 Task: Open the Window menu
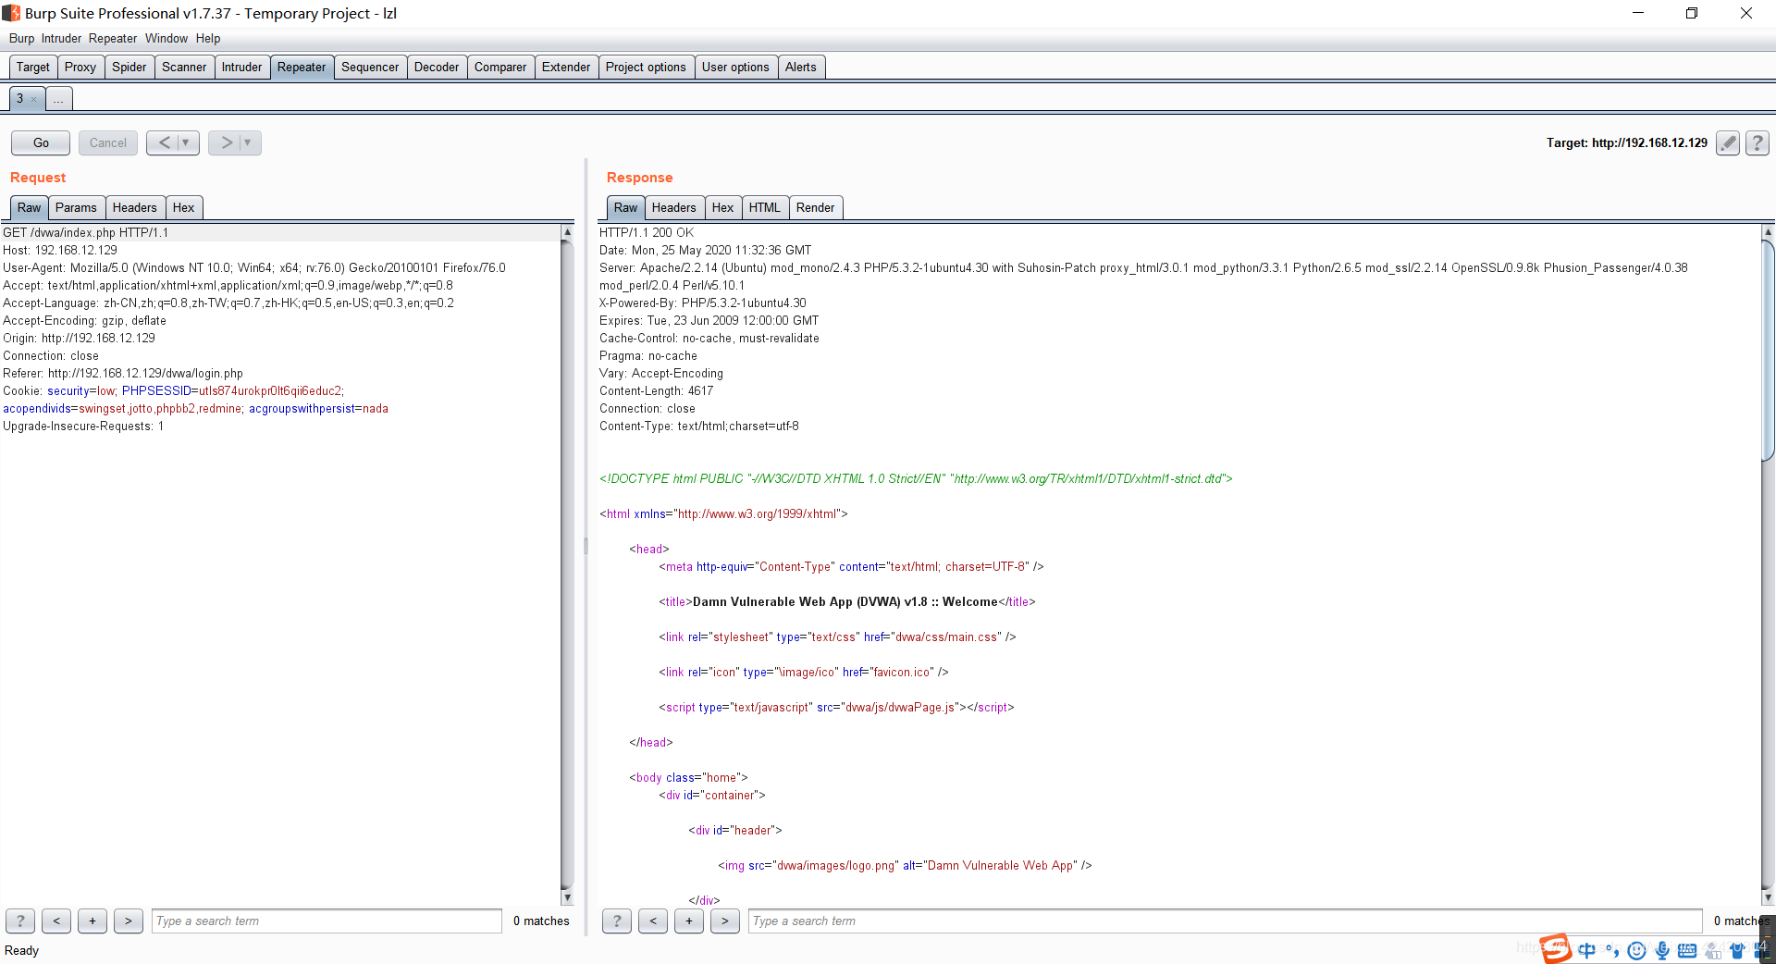[166, 38]
